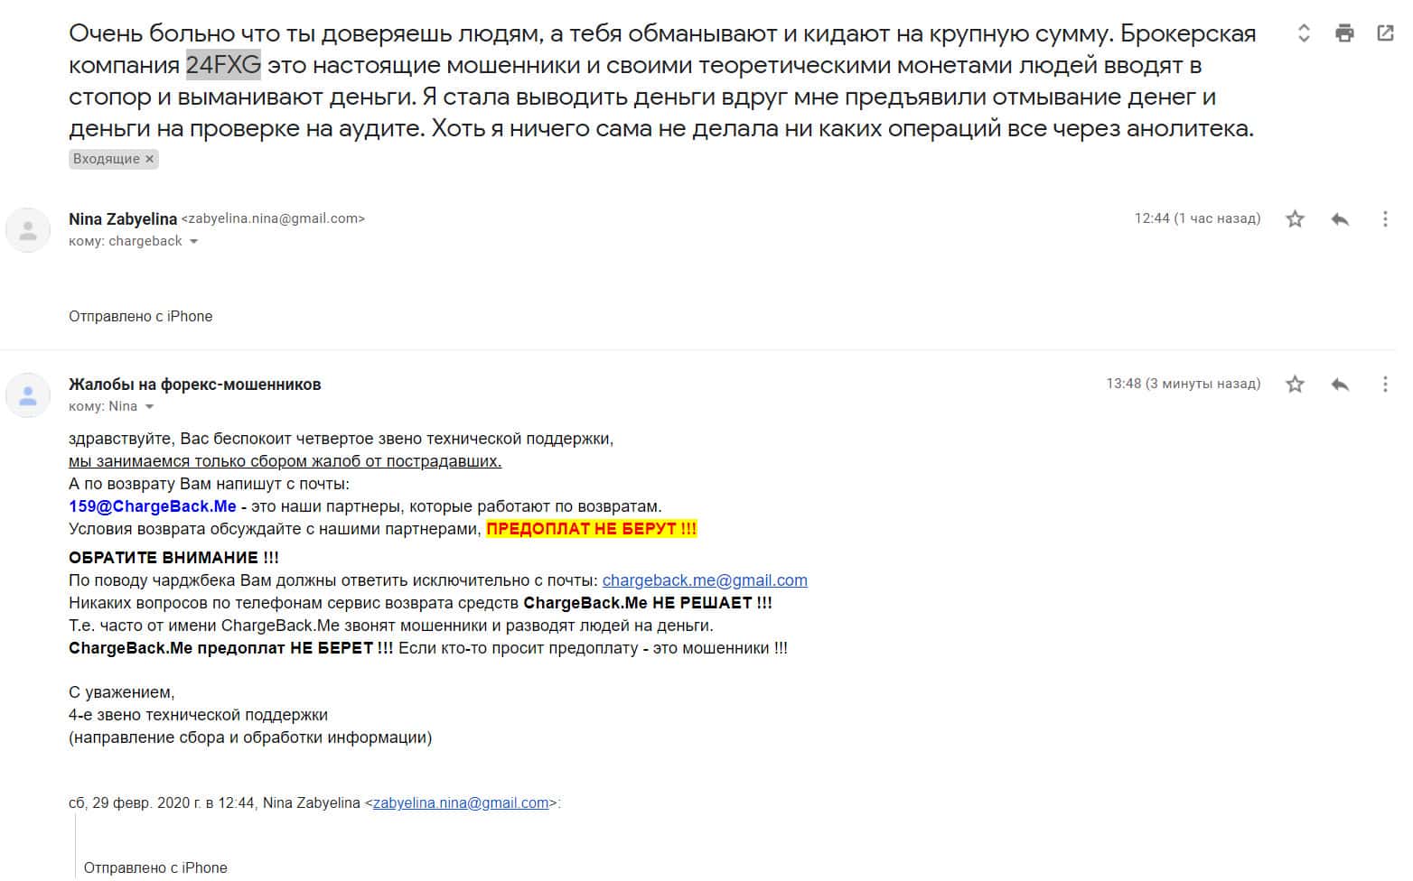Open more options for Nina's message
1413x881 pixels.
pyautogui.click(x=1384, y=219)
